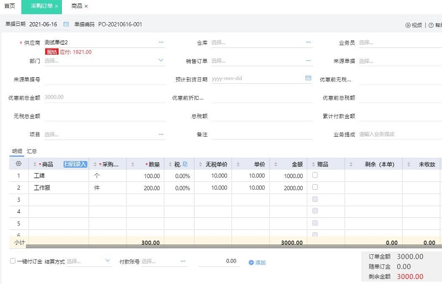
Task: Click the 扫码录入 button
Action: point(75,164)
